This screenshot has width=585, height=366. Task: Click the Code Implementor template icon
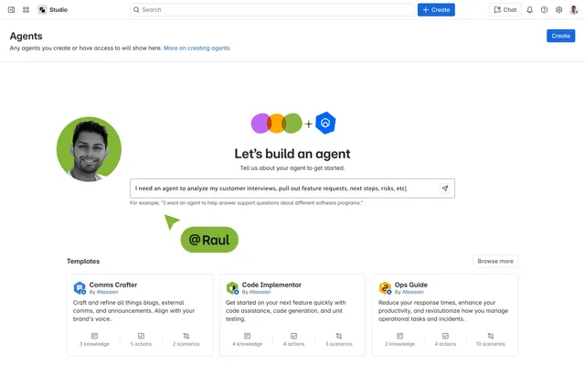232,288
